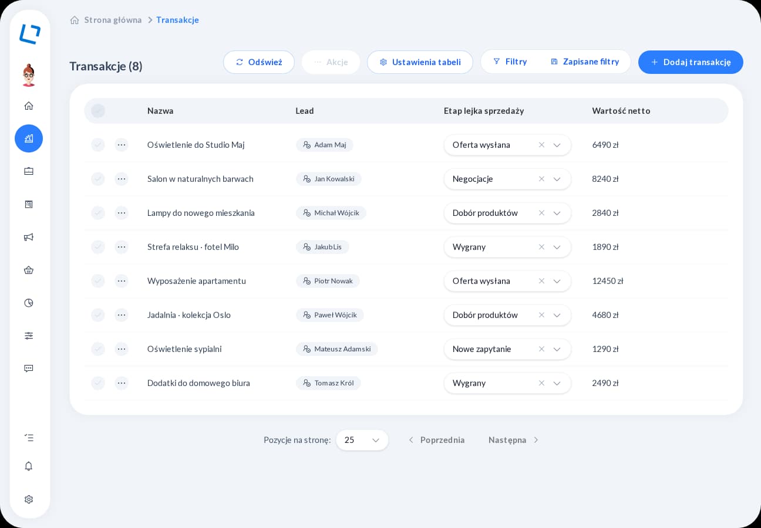
Task: Open row menu for Strefa relaksu fotel Milo
Action: coord(122,247)
